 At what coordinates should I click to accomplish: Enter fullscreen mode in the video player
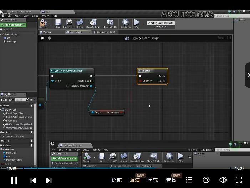[x=239, y=180]
